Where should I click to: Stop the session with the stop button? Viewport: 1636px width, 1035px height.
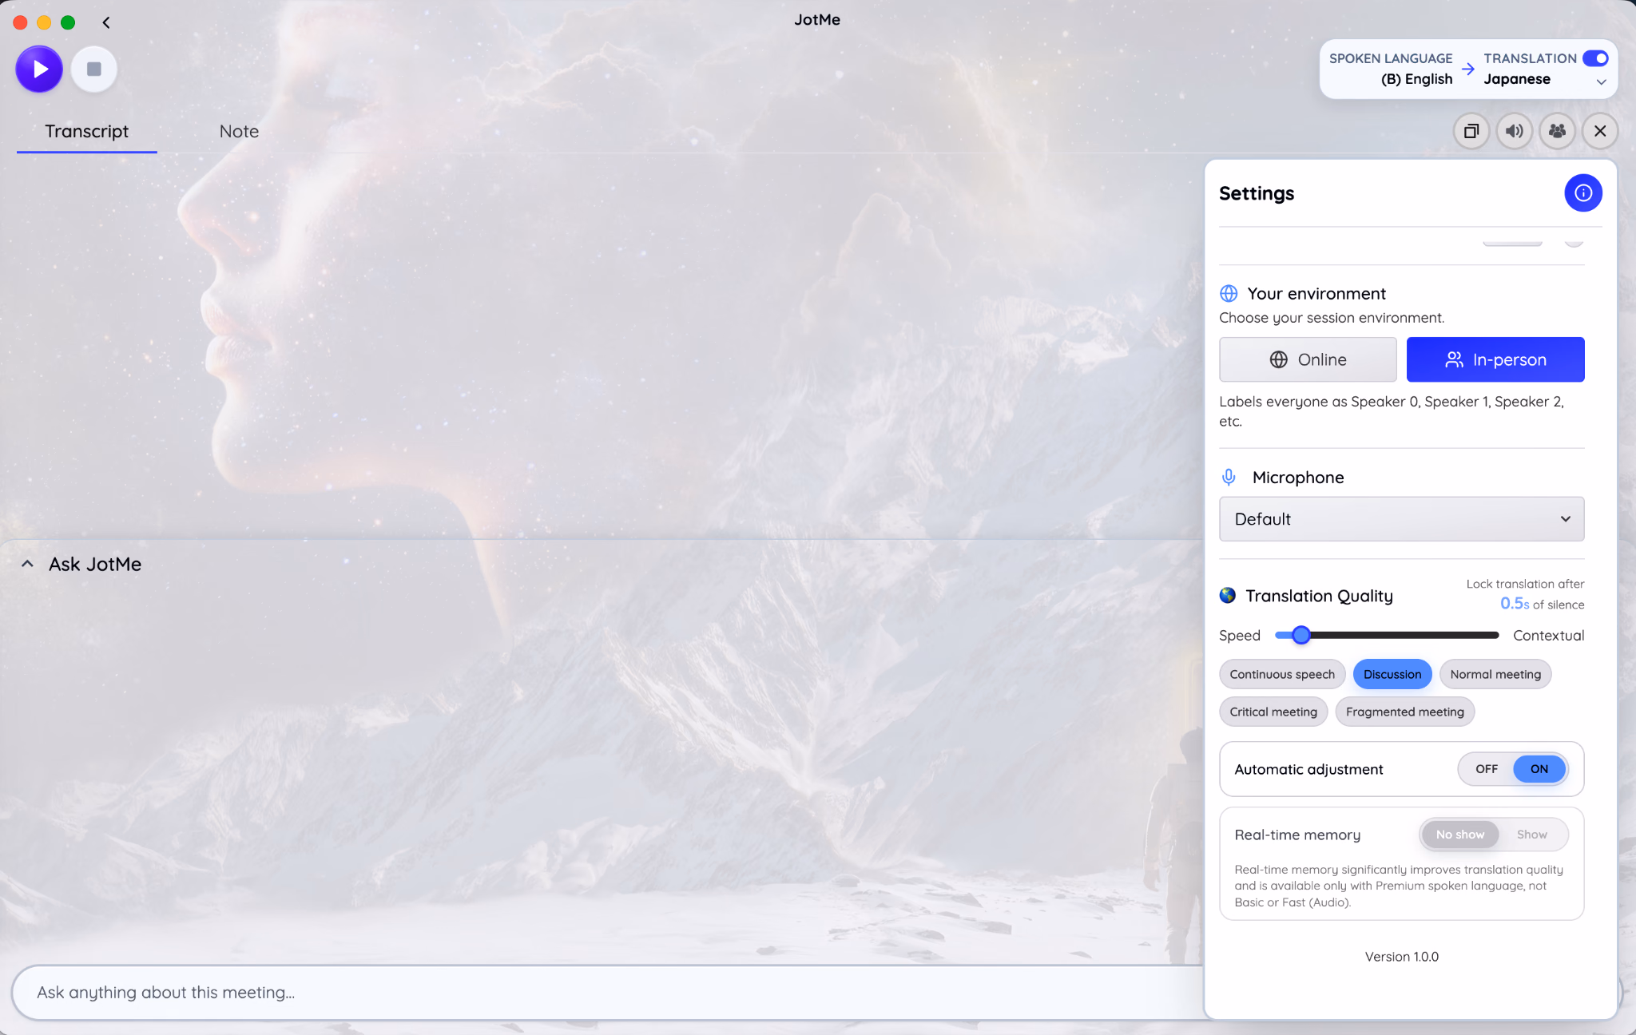[x=94, y=69]
